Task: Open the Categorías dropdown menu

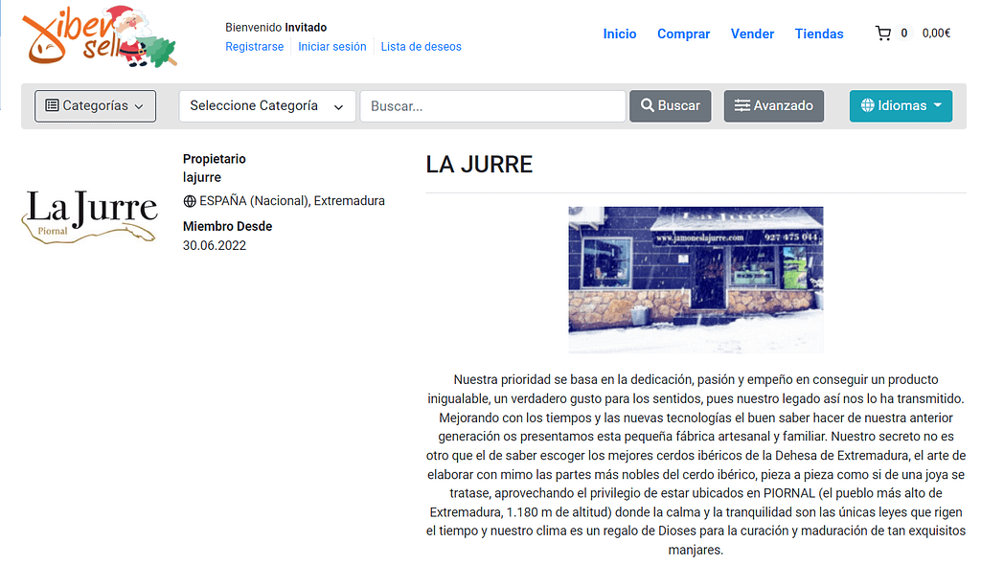Action: pos(95,105)
